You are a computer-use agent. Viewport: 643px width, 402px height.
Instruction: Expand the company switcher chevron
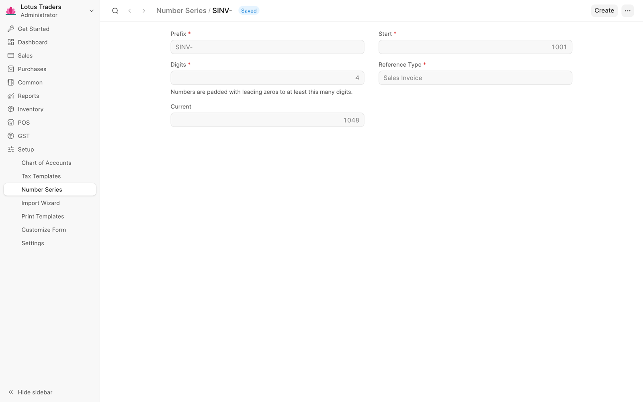pyautogui.click(x=92, y=11)
